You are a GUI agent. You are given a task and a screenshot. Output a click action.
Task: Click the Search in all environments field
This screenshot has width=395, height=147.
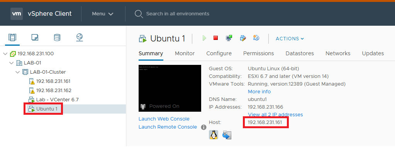point(178,14)
